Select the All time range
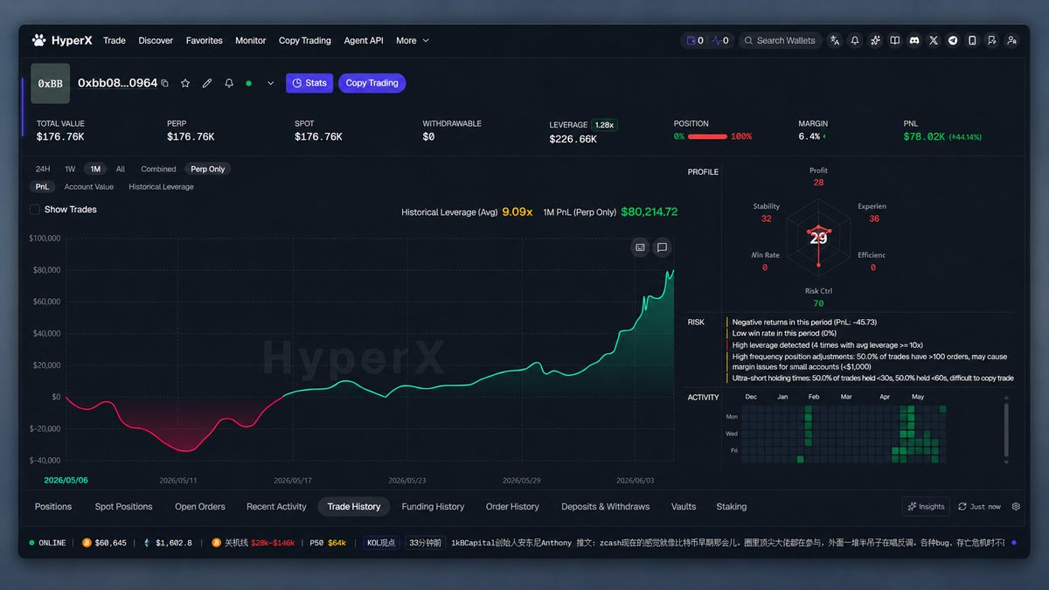 pyautogui.click(x=121, y=169)
